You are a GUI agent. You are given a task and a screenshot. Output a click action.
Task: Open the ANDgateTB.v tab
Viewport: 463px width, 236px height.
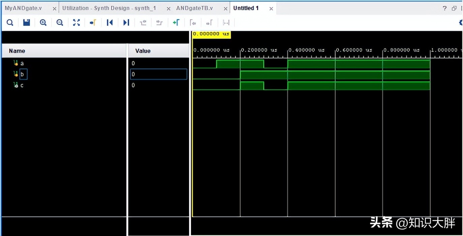pyautogui.click(x=195, y=8)
